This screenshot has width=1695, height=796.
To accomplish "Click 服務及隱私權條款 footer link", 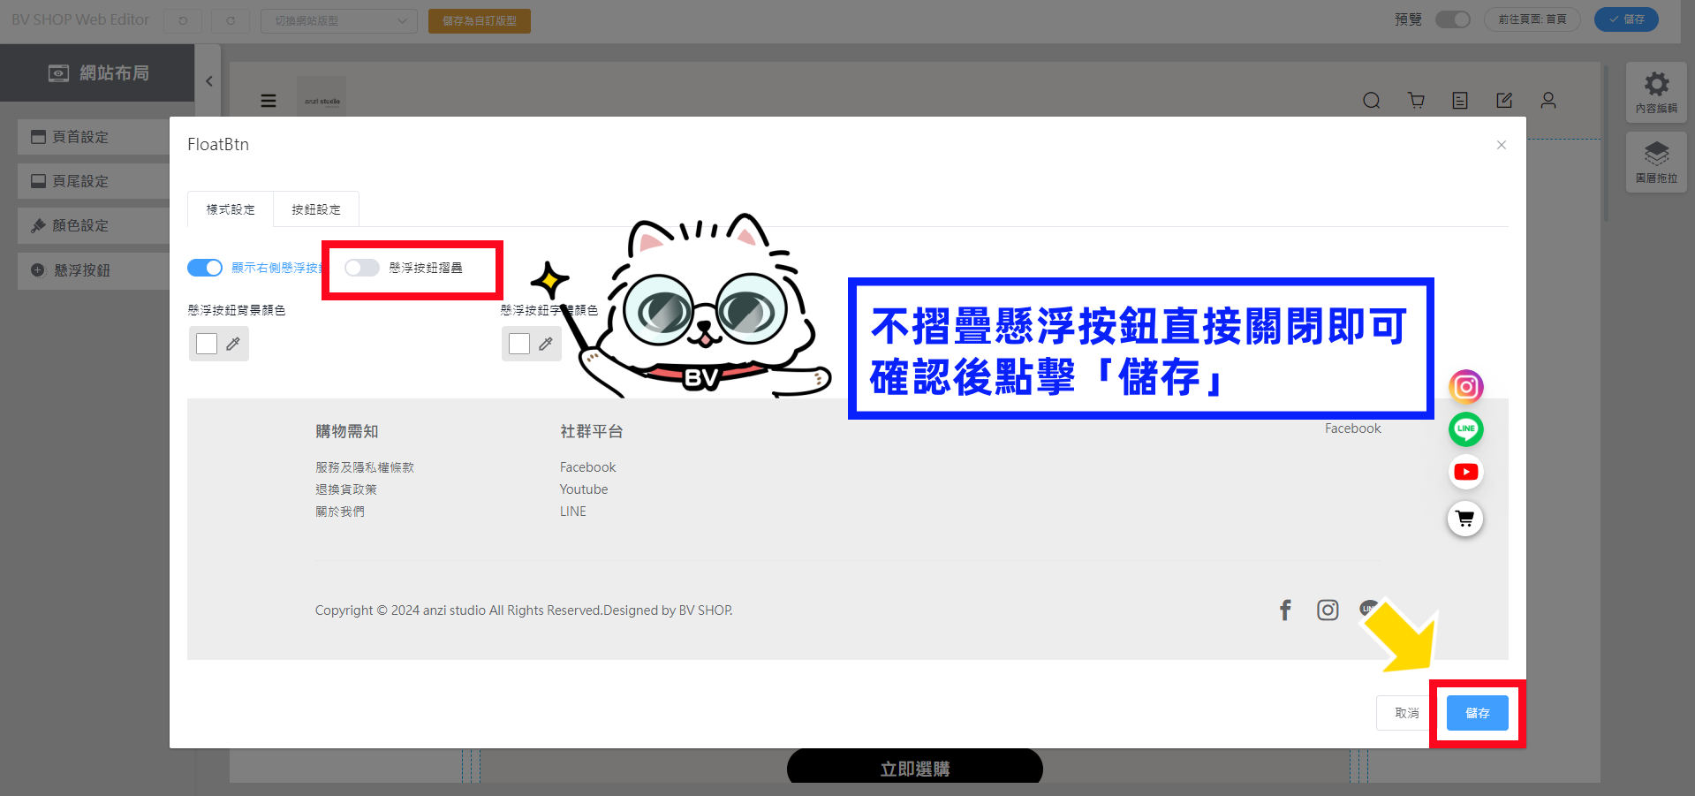I will click(x=365, y=467).
